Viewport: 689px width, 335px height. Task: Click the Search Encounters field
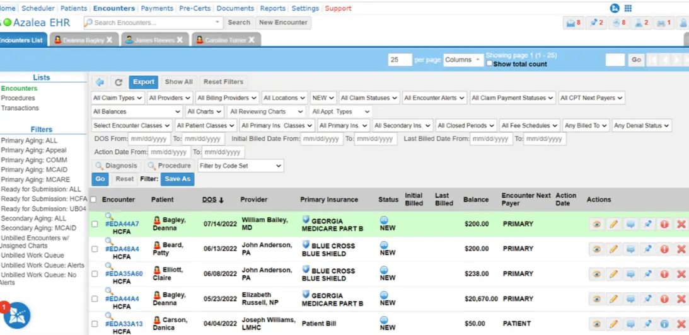154,23
